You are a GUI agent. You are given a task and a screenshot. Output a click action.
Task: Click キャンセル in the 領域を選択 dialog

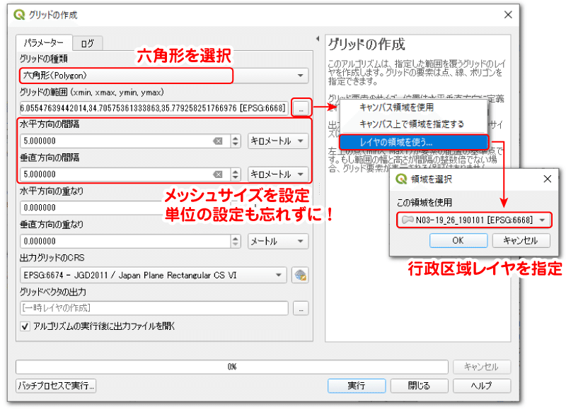coord(521,241)
